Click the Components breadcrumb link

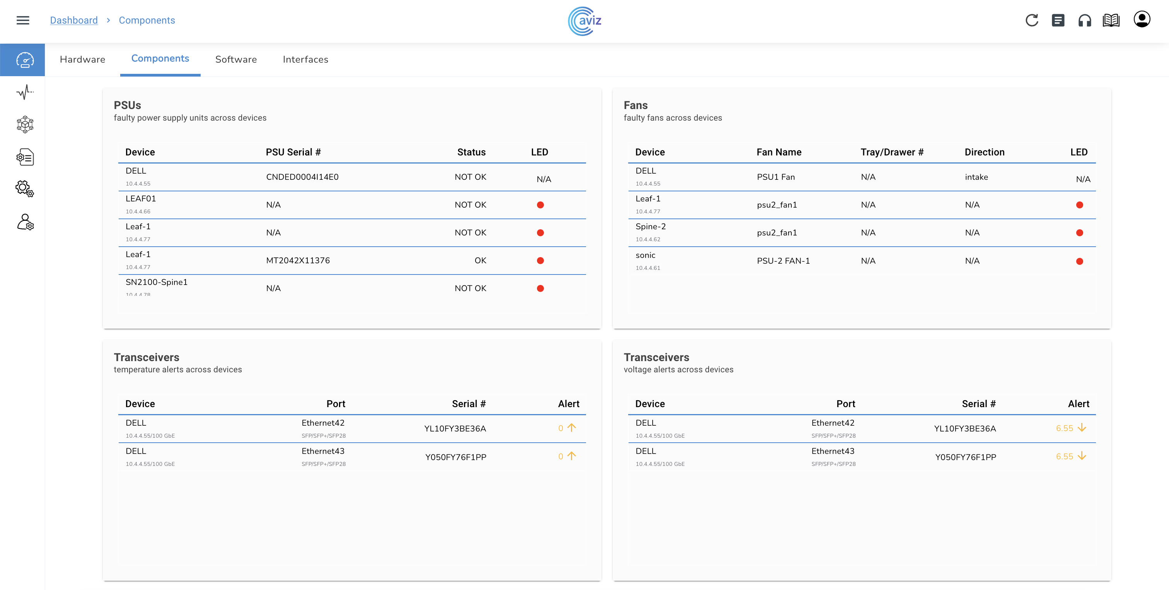tap(147, 20)
